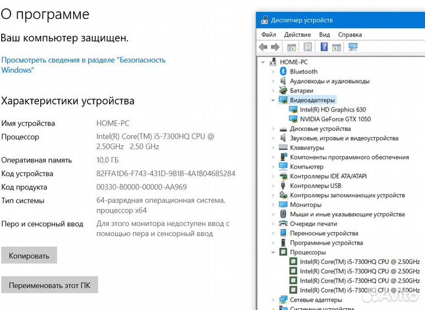Open the Действие menu

(x=297, y=35)
